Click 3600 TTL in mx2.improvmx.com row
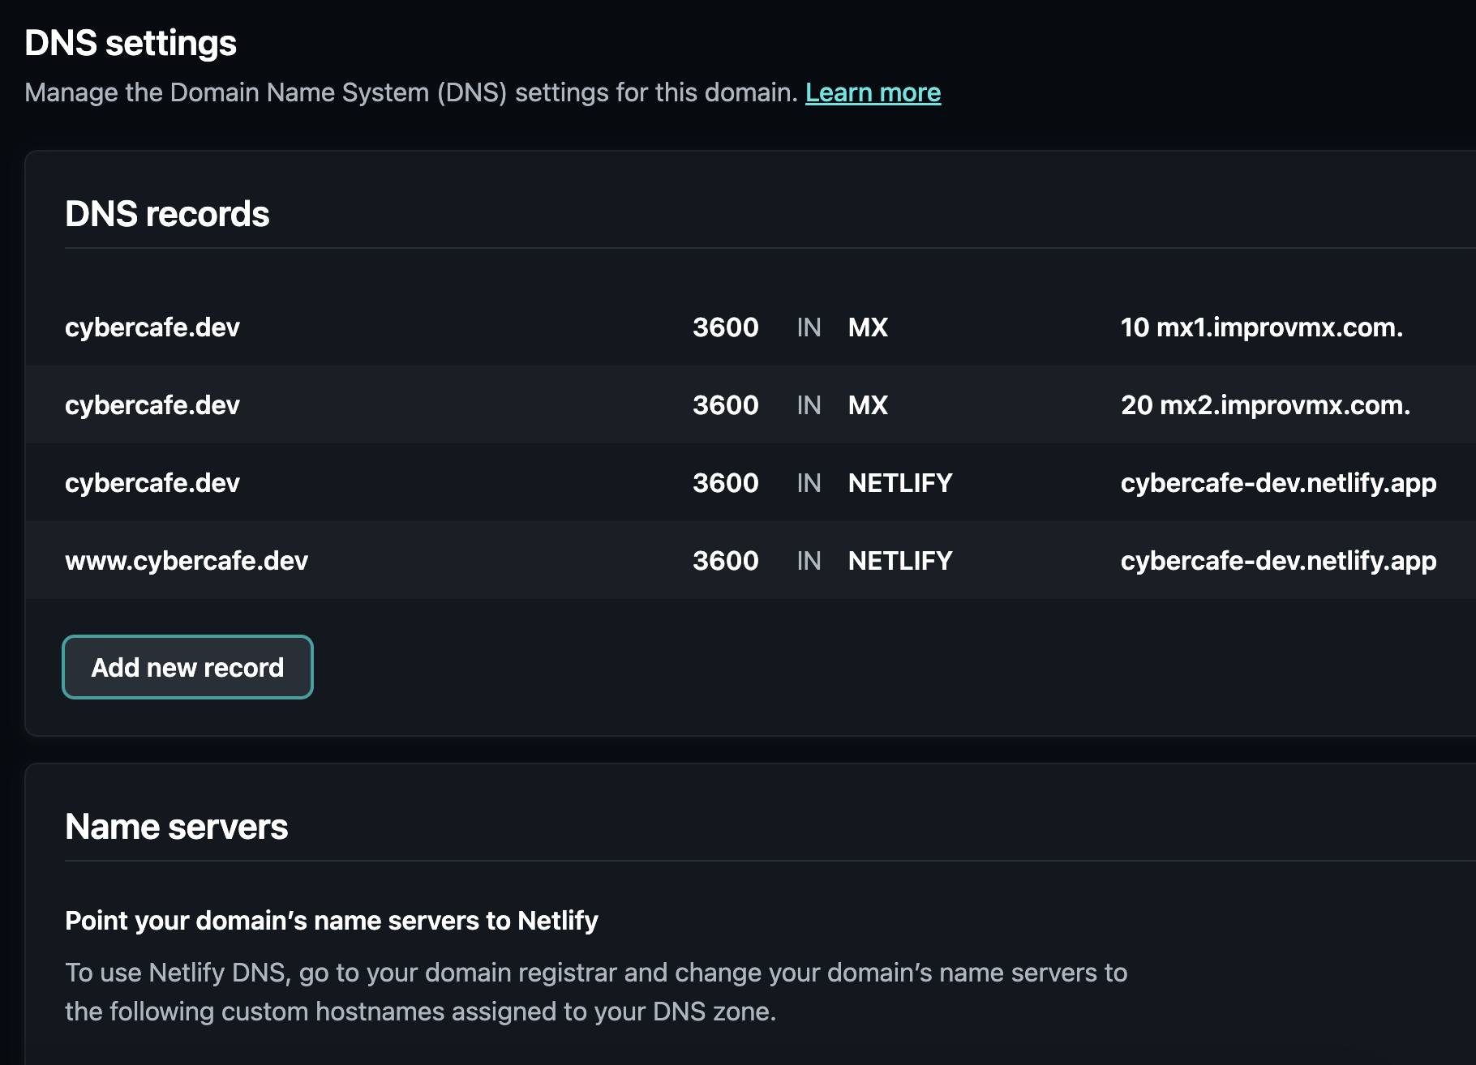The width and height of the screenshot is (1476, 1065). (x=726, y=405)
